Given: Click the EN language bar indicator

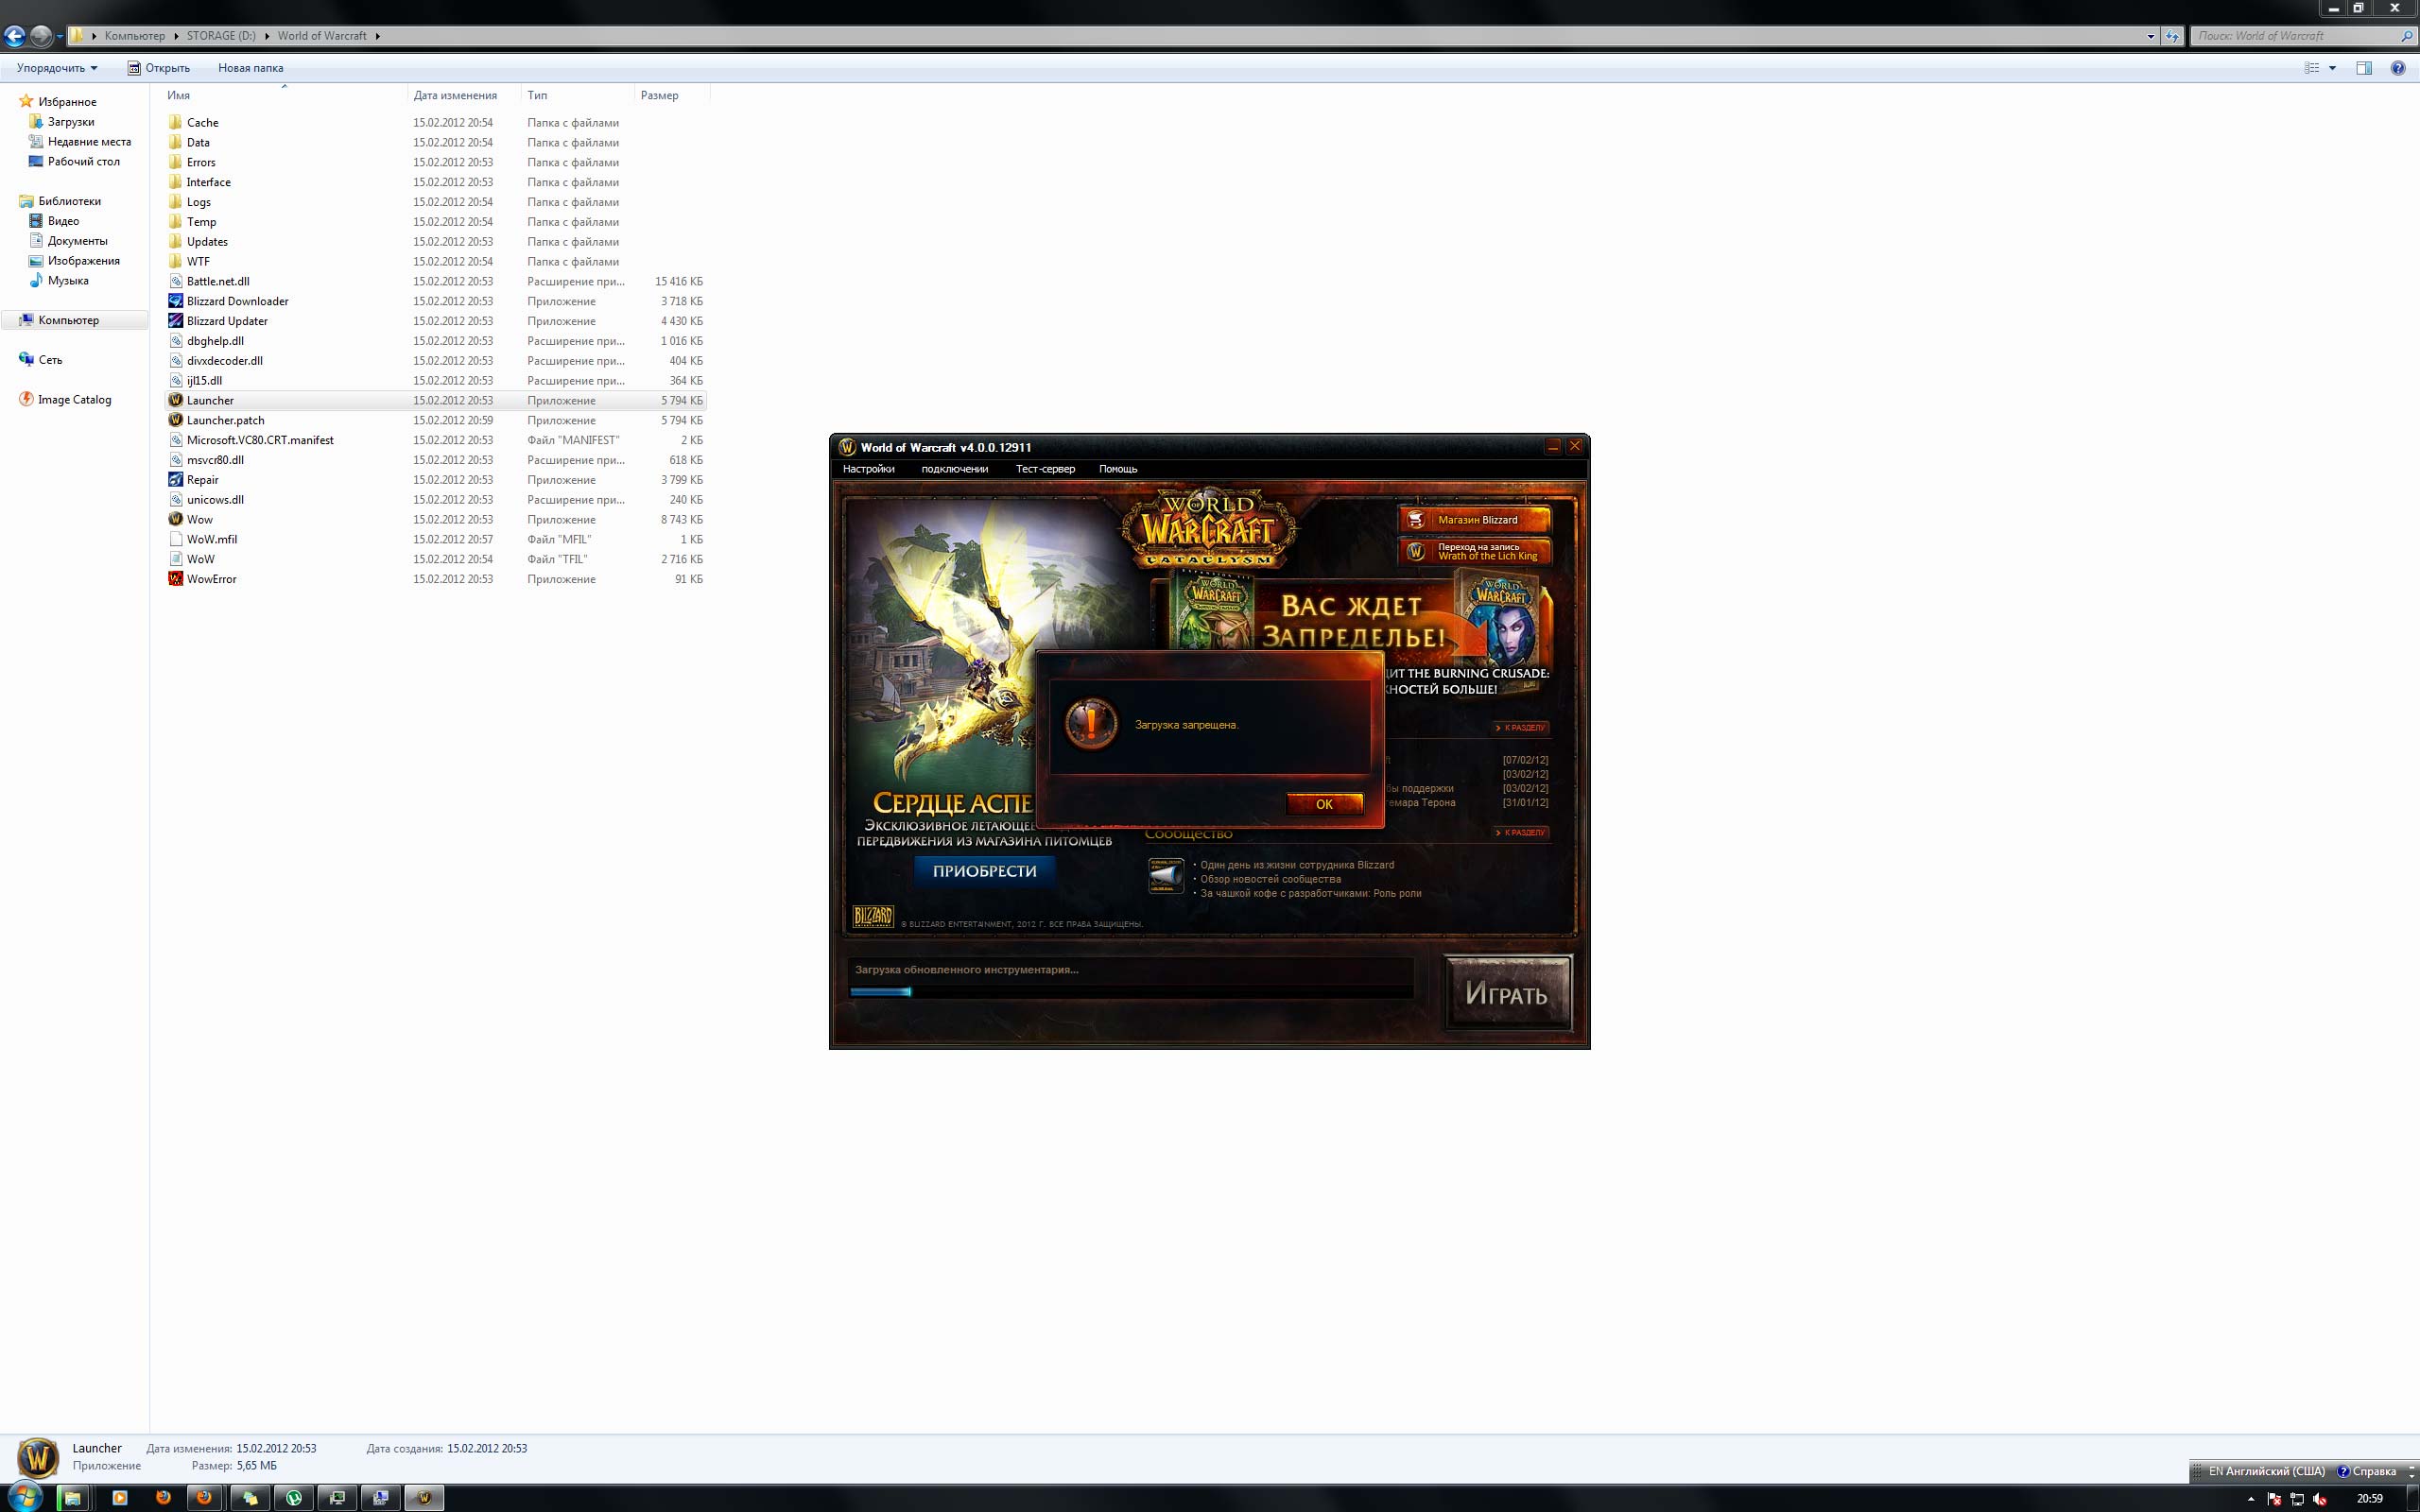Looking at the screenshot, I should tap(2266, 1471).
